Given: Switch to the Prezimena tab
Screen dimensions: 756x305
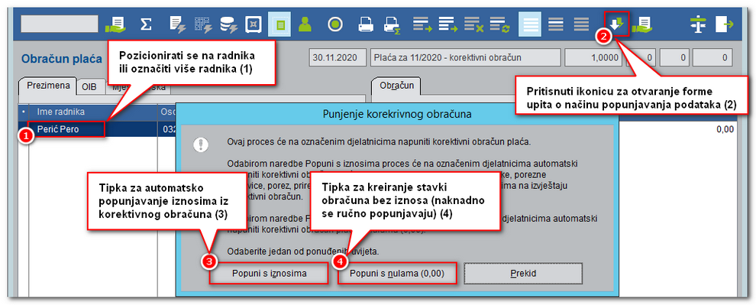Looking at the screenshot, I should coord(47,86).
